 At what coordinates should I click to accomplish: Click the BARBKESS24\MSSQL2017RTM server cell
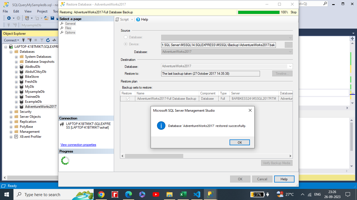pos(254,99)
